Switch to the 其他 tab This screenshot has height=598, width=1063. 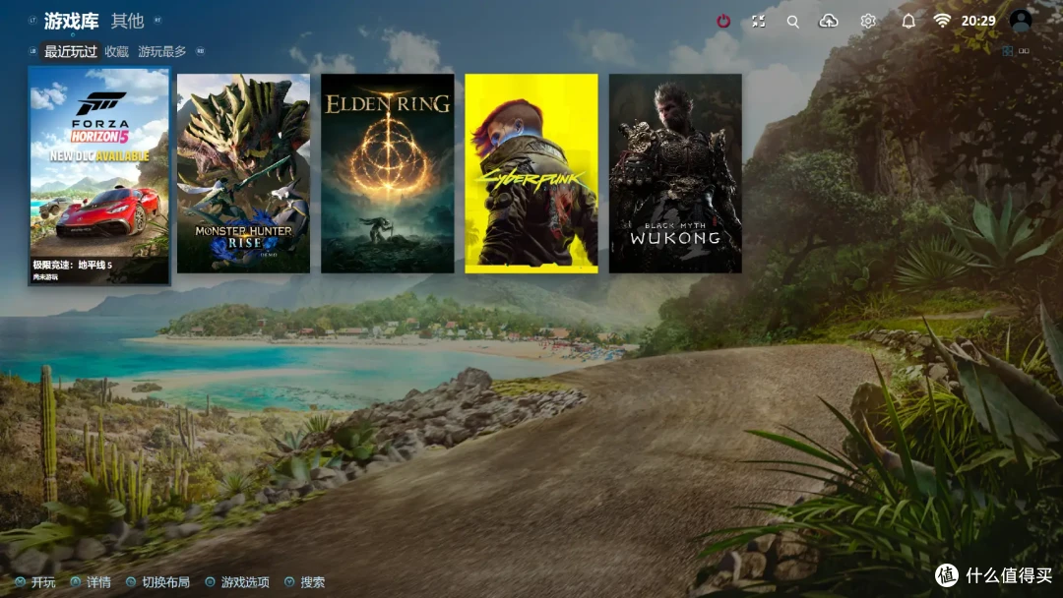(127, 21)
